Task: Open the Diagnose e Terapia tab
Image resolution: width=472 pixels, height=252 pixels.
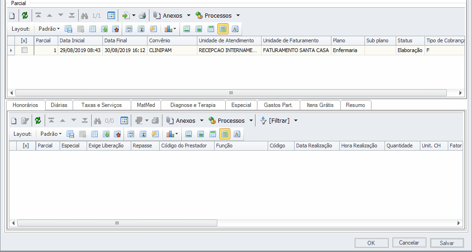Action: pos(193,105)
